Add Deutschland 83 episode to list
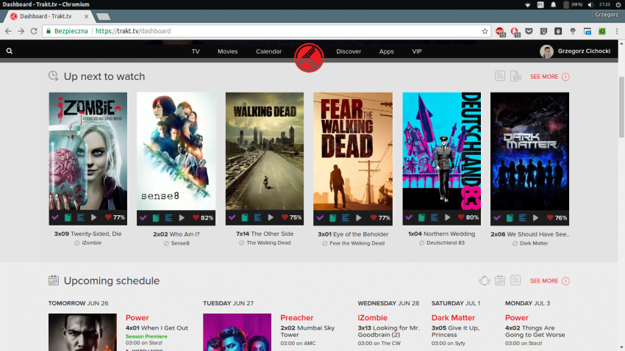The width and height of the screenshot is (625, 351). point(435,217)
